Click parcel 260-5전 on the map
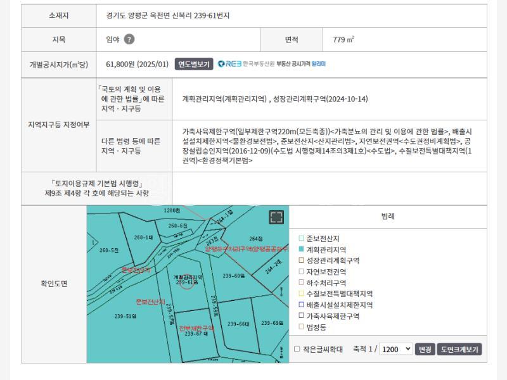 109,250
